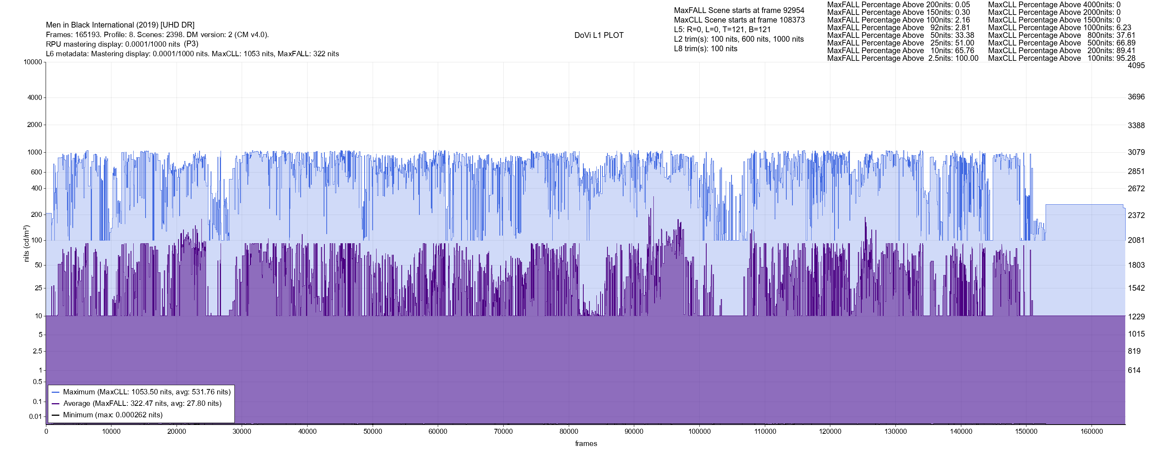Image resolution: width=1149 pixels, height=459 pixels.
Task: Click the L6 metadata mastering display line
Action: [192, 54]
